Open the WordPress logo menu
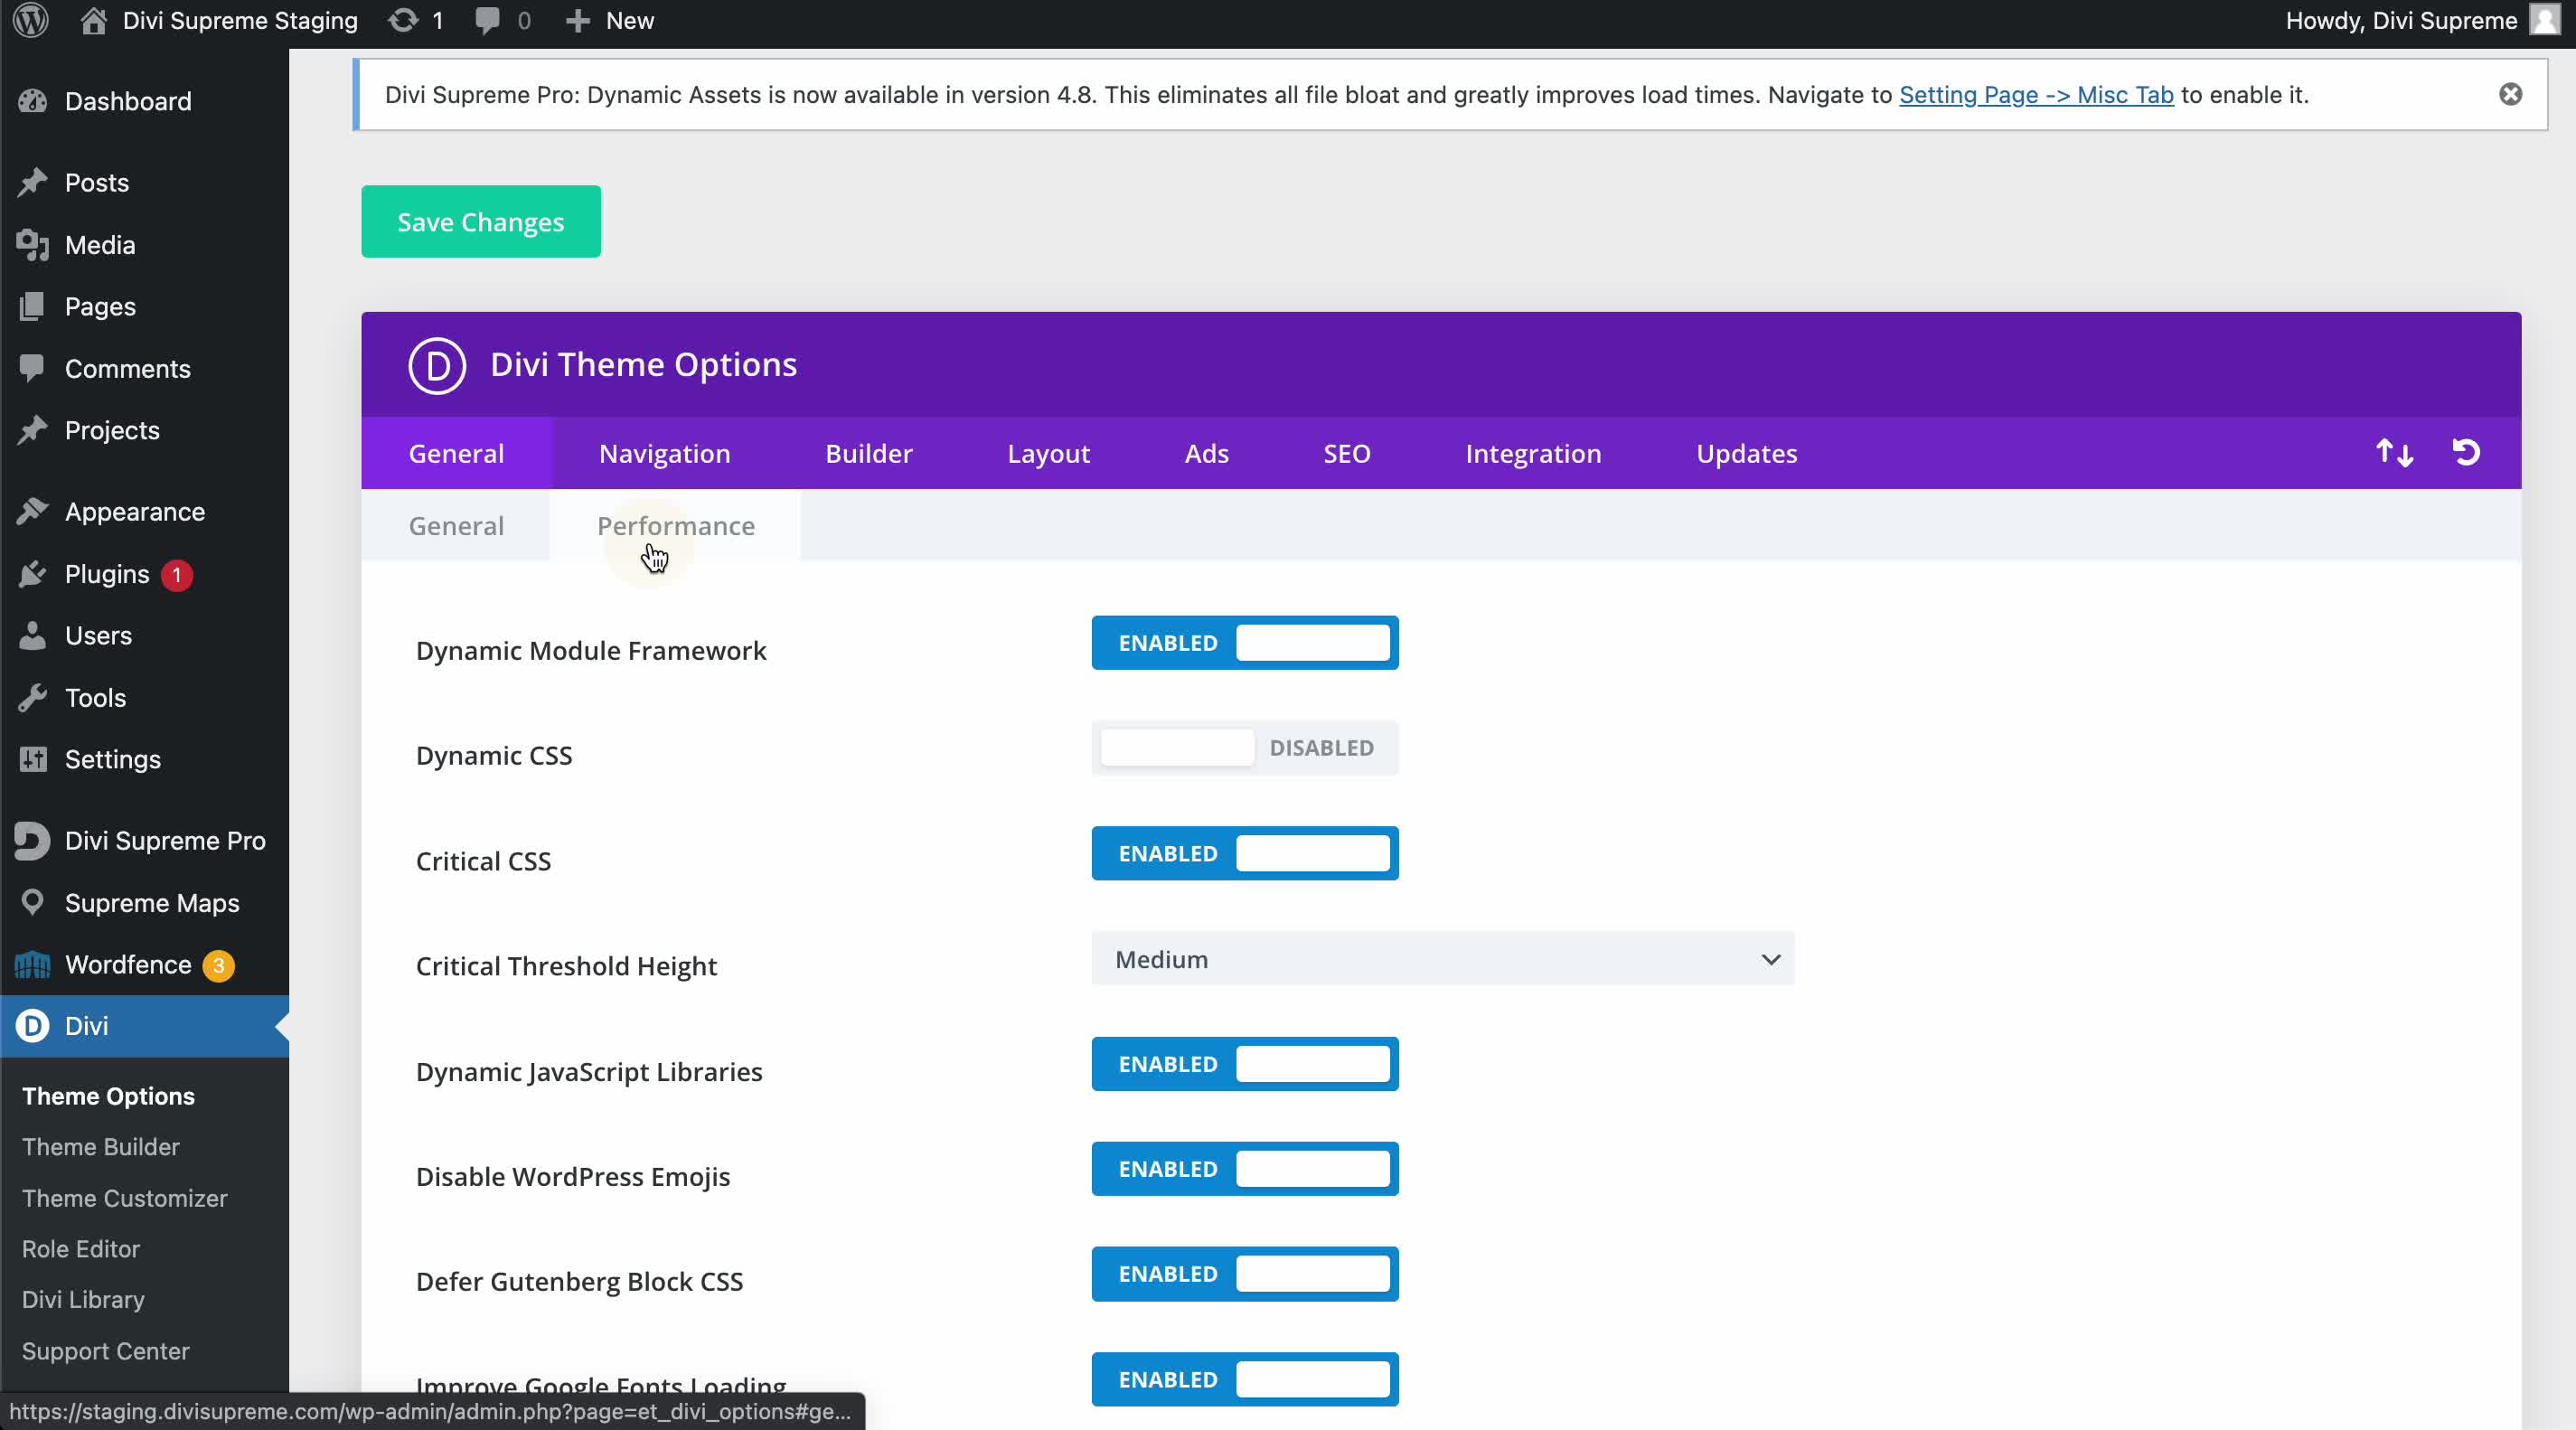This screenshot has width=2576, height=1430. click(31, 21)
